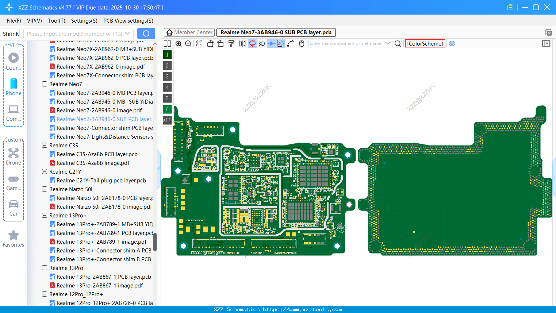This screenshot has width=556, height=313.
Task: Activate the hand pan tool
Action: pyautogui.click(x=302, y=43)
